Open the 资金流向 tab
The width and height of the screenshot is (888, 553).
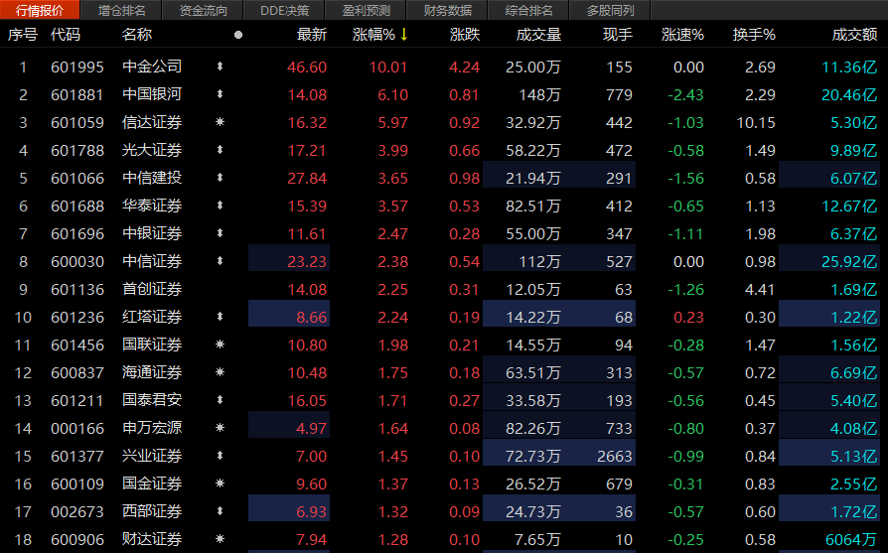pos(204,11)
